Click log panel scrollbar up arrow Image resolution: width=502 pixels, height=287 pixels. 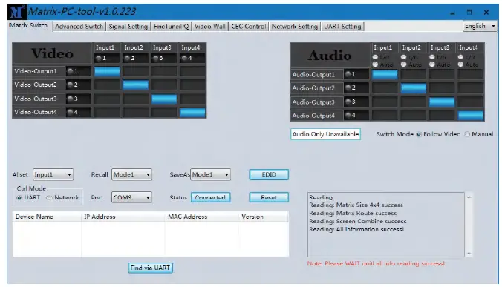[x=469, y=197]
